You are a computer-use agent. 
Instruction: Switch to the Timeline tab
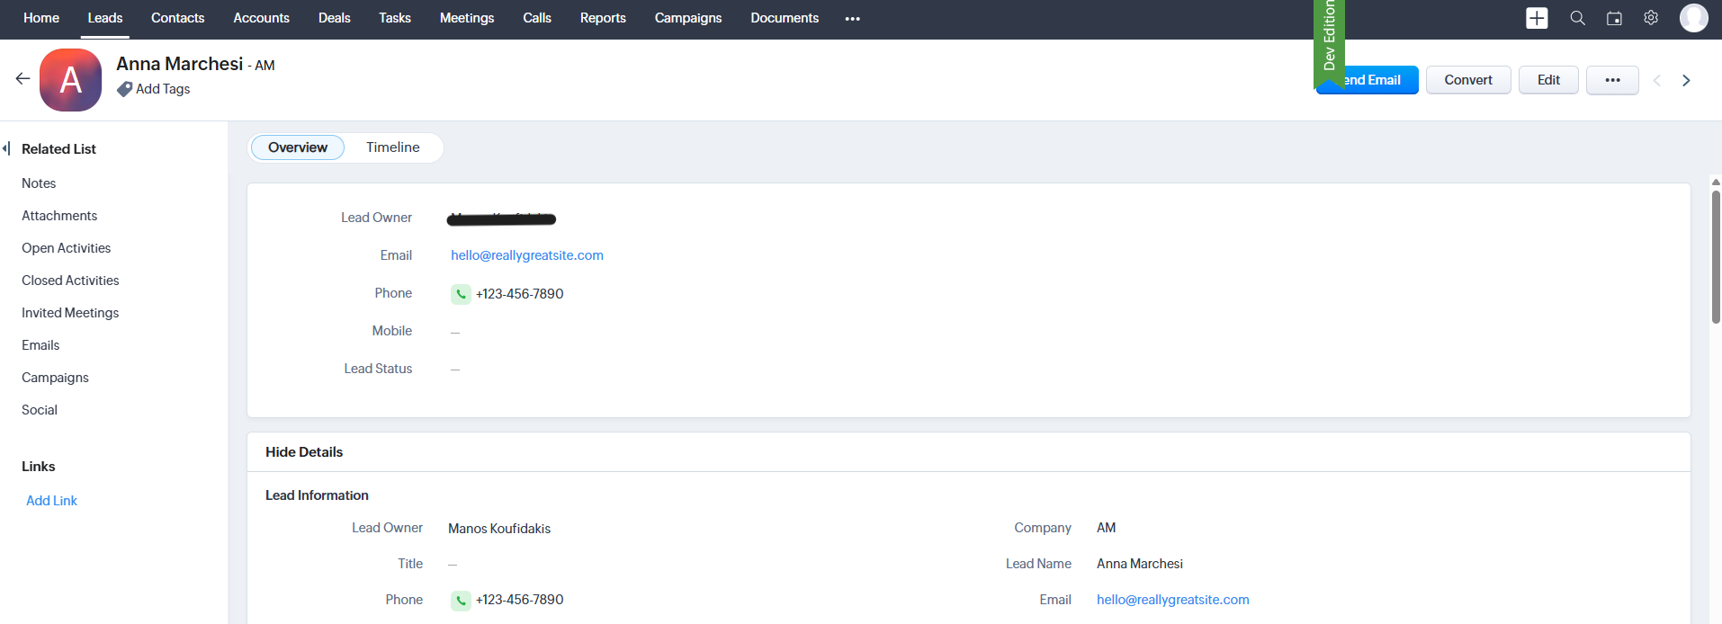[x=393, y=147]
